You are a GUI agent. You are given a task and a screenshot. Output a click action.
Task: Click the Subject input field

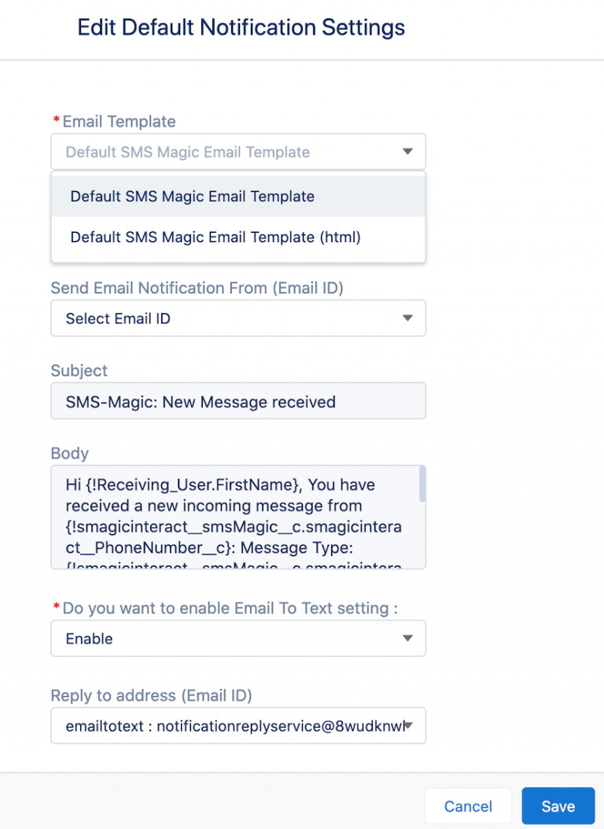[x=238, y=400]
